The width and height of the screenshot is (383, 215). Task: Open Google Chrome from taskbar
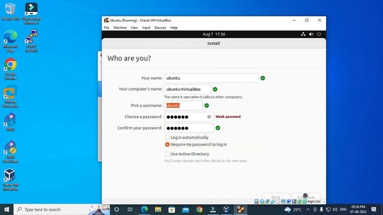pyautogui.click(x=199, y=210)
